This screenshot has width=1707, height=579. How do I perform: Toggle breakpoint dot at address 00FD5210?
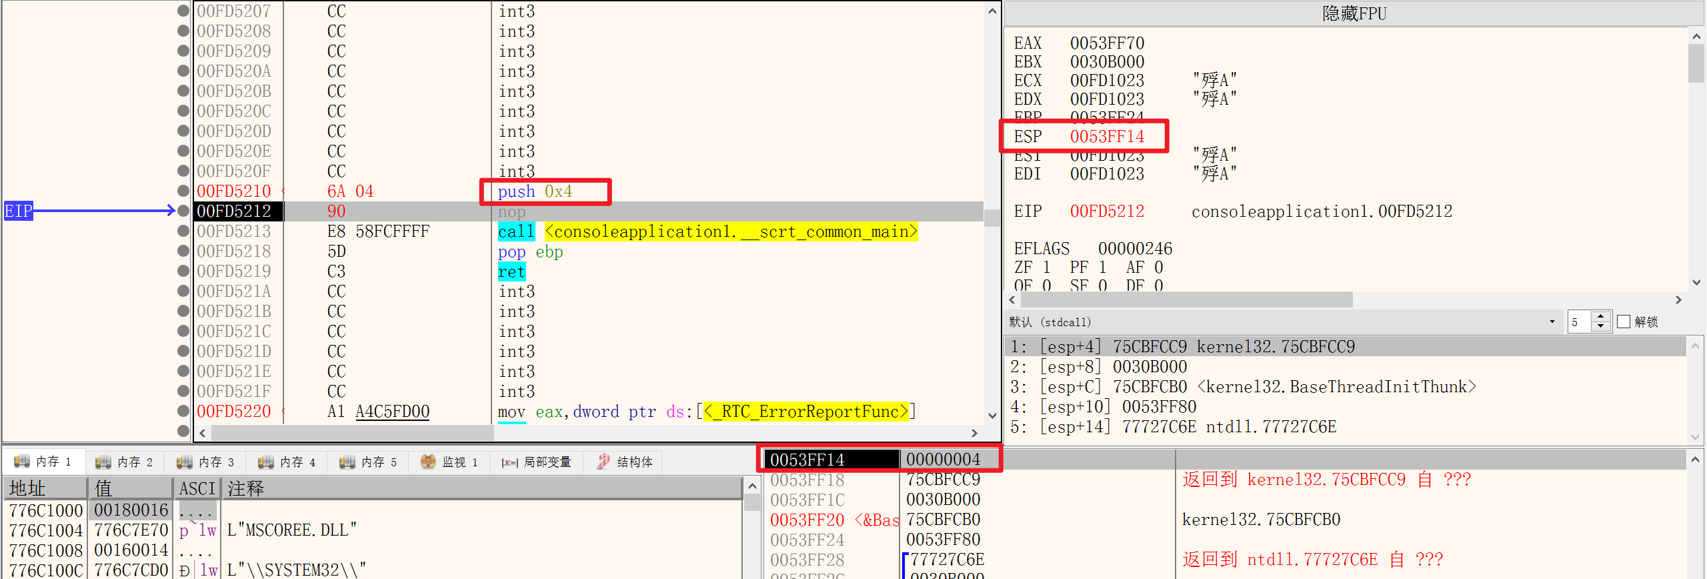pos(183,191)
